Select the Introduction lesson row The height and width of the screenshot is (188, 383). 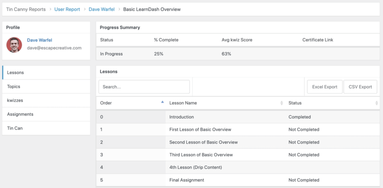(x=238, y=117)
